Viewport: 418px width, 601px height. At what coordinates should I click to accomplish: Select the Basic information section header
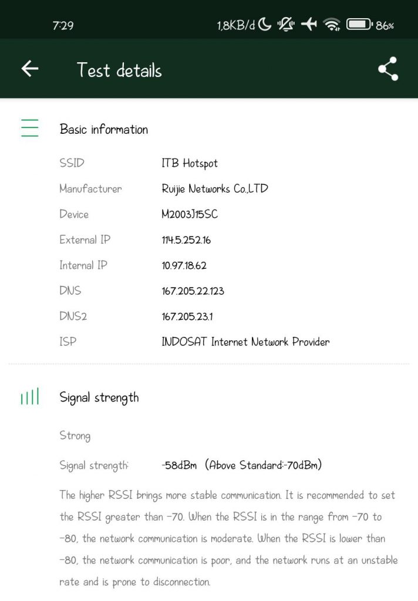[104, 130]
